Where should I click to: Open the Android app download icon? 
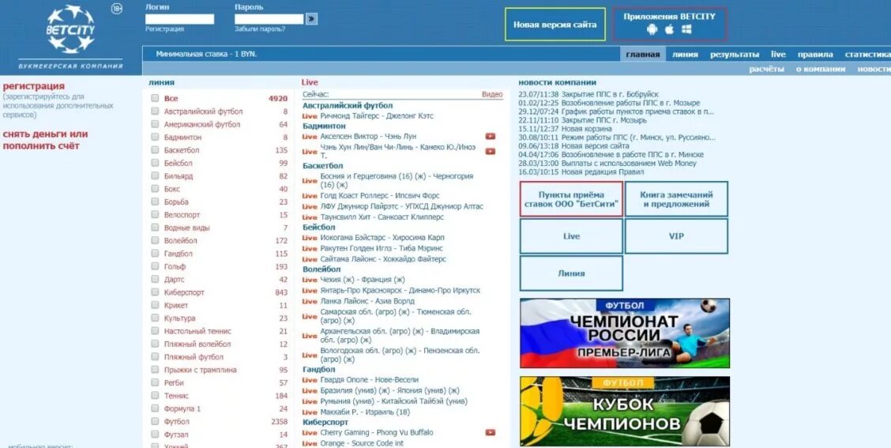652,29
